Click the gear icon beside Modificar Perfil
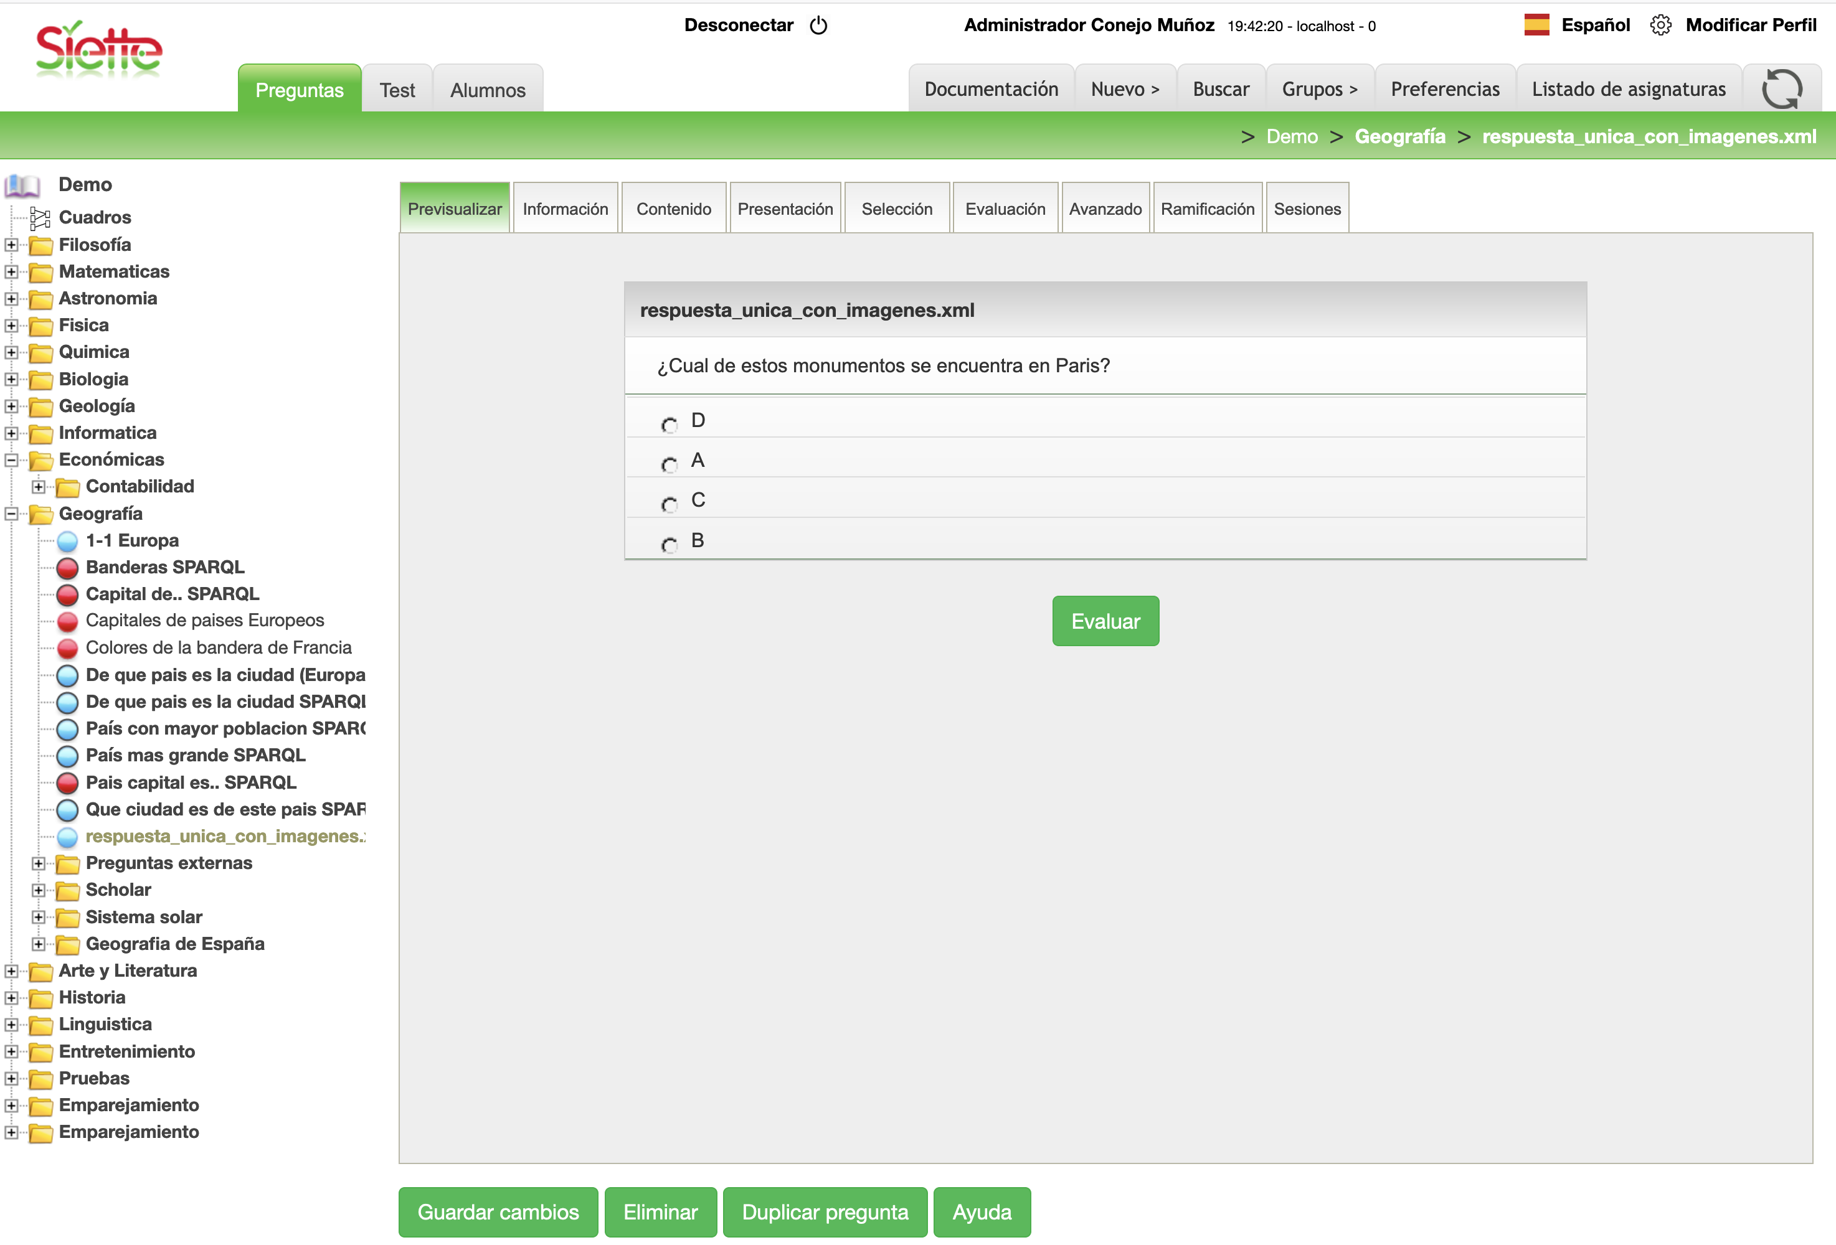The width and height of the screenshot is (1836, 1245). (x=1660, y=26)
